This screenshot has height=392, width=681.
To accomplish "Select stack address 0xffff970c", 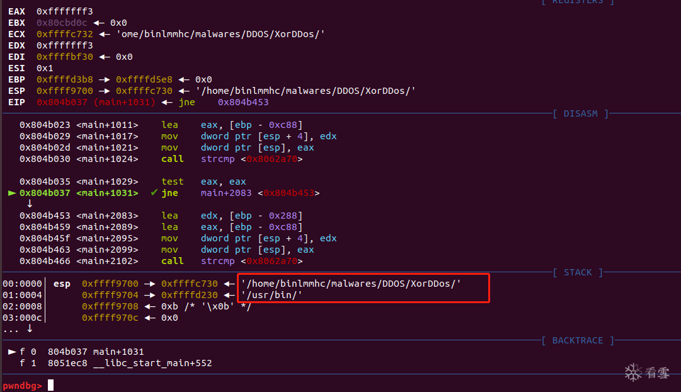I will [110, 318].
